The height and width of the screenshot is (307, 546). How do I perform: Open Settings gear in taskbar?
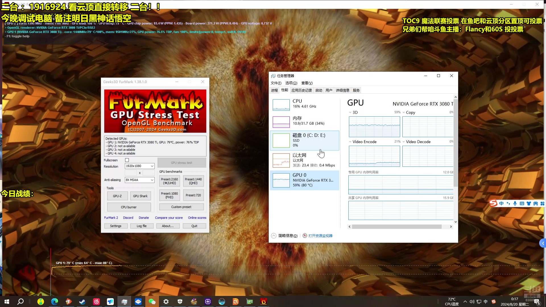pyautogui.click(x=166, y=302)
